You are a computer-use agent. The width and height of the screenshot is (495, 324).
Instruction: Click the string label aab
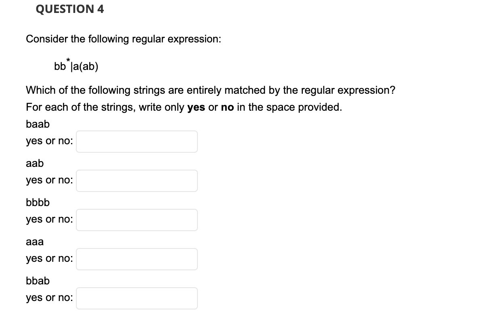[35, 164]
